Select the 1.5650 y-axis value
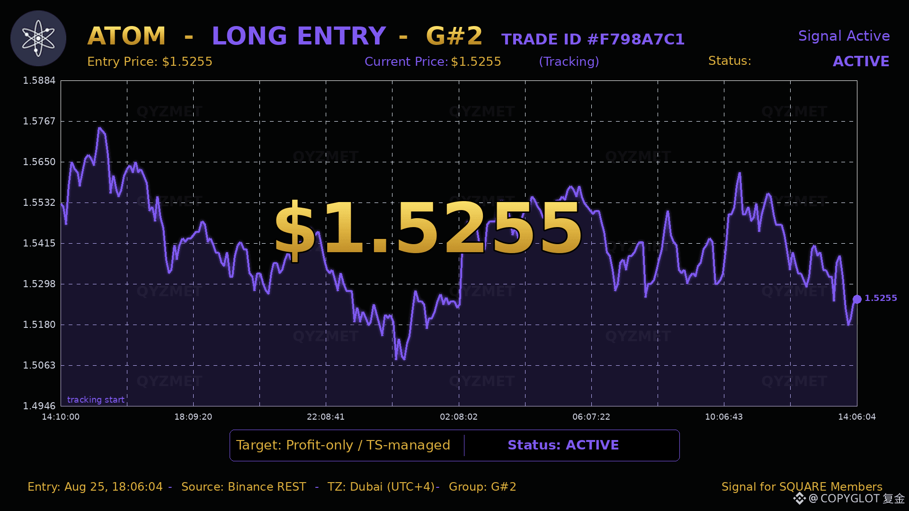The height and width of the screenshot is (511, 909). (39, 162)
